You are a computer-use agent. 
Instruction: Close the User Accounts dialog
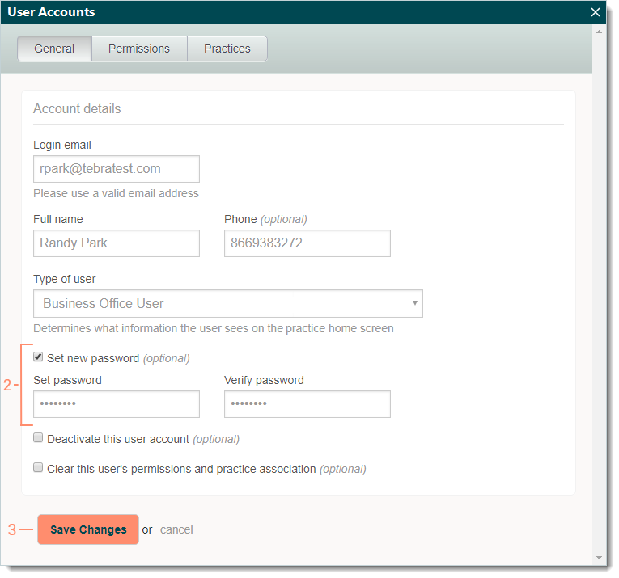pyautogui.click(x=595, y=12)
